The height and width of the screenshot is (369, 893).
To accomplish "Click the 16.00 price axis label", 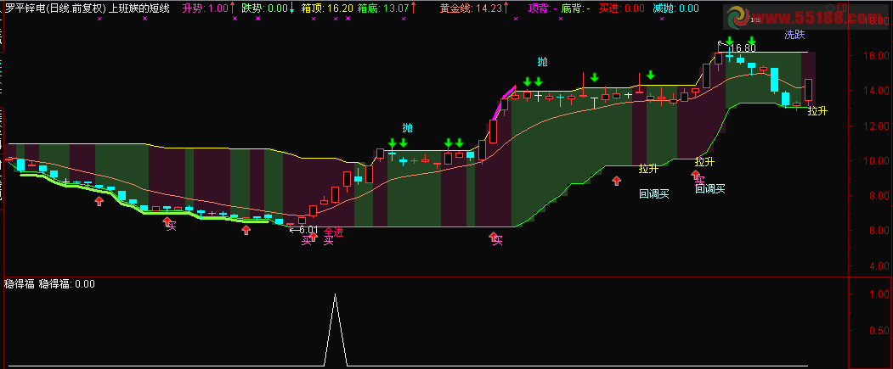I will pyautogui.click(x=876, y=56).
